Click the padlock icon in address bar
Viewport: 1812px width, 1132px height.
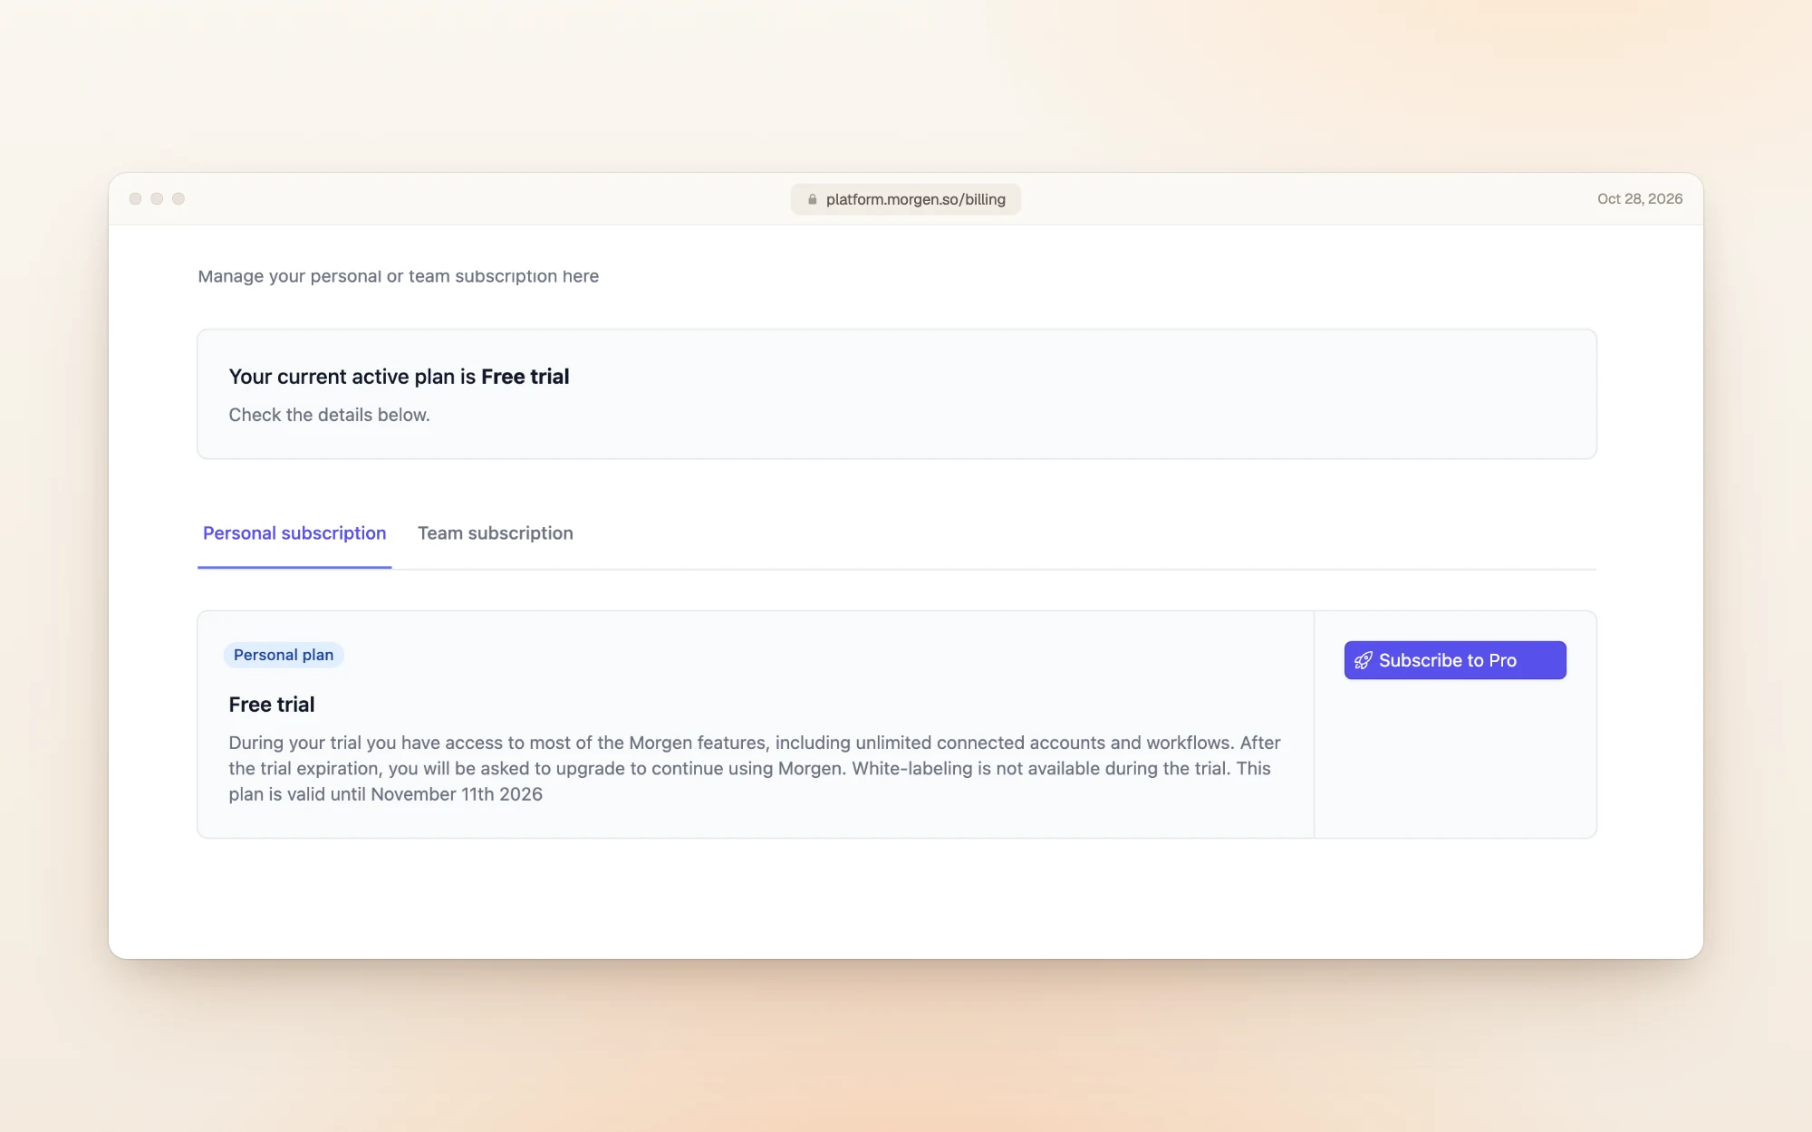813,199
